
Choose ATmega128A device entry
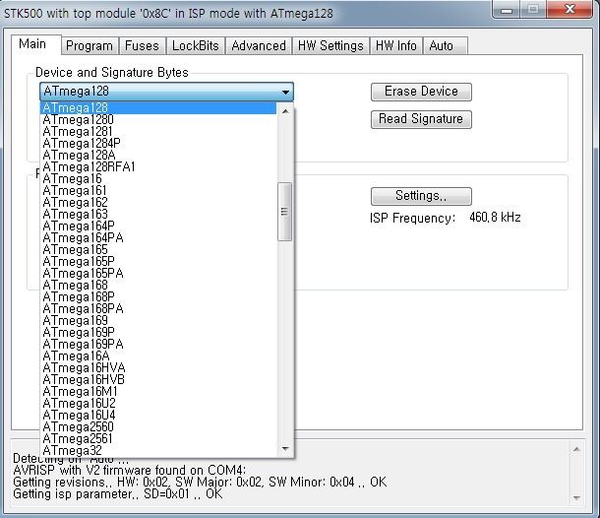(158, 156)
